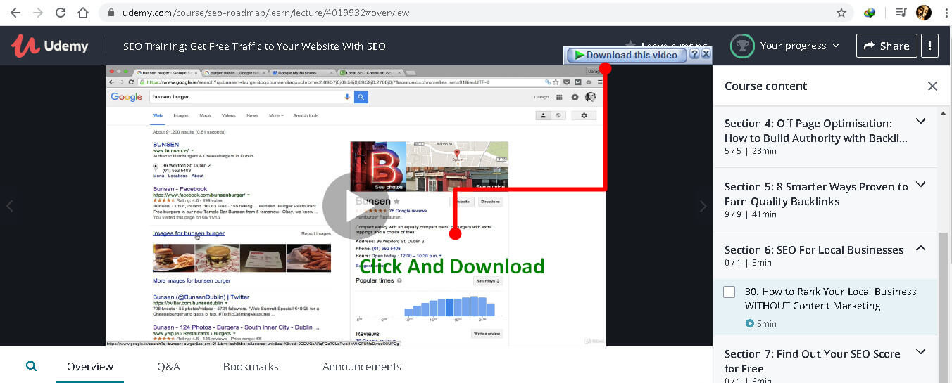Click Download this video button
952x383 pixels.
[625, 55]
